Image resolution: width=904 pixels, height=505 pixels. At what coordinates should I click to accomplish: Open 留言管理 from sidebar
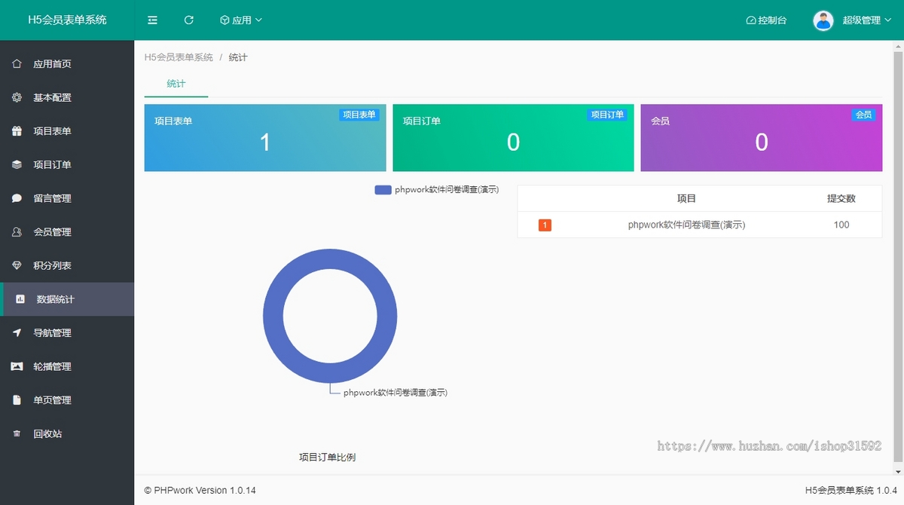(x=67, y=198)
